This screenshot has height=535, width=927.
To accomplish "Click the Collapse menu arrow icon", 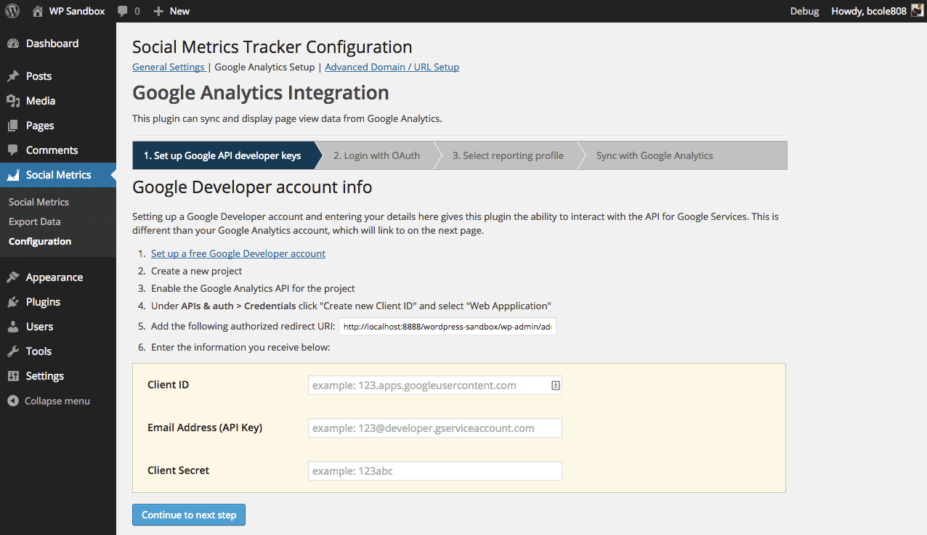I will coord(12,401).
